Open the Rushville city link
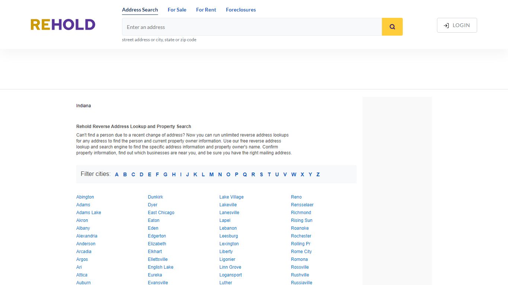Image resolution: width=508 pixels, height=285 pixels. click(300, 275)
